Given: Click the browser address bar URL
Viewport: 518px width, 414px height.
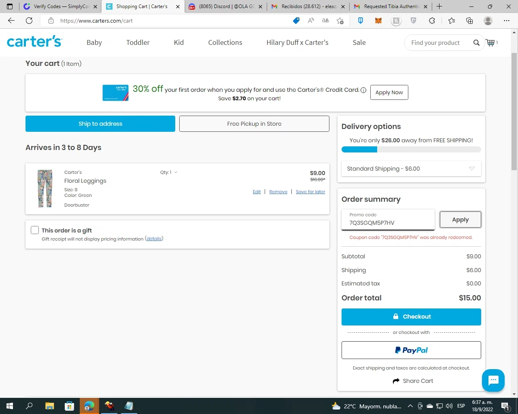Looking at the screenshot, I should [x=96, y=21].
